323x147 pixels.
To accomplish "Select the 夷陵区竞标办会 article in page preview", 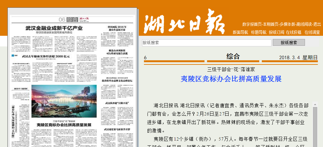I will click(64, 124).
